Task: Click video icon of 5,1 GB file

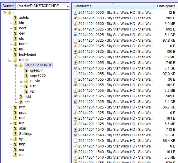Action: click(75, 35)
